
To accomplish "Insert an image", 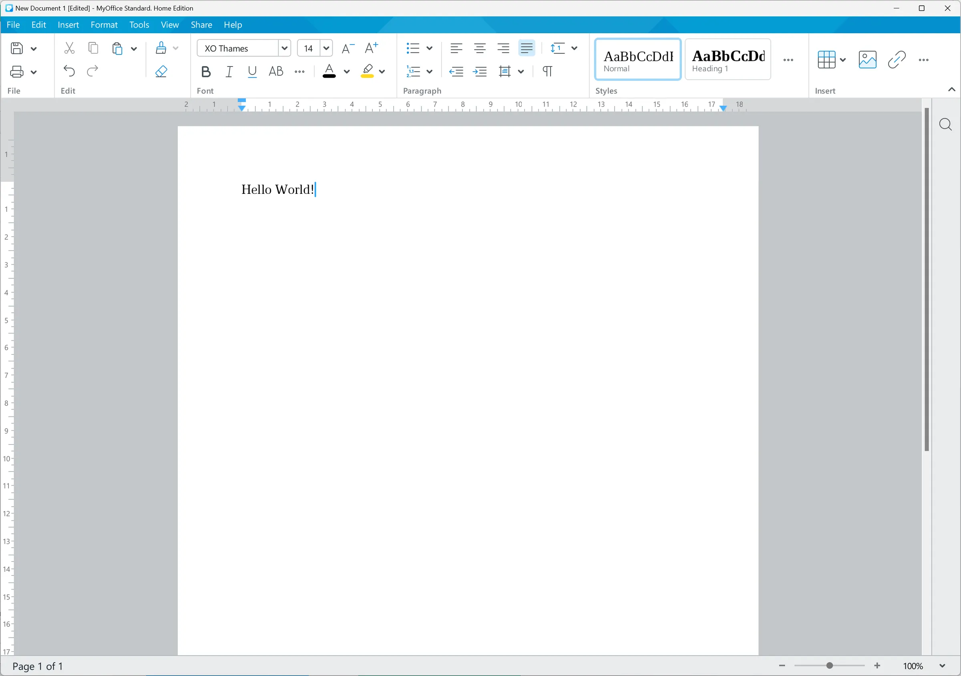I will (867, 59).
